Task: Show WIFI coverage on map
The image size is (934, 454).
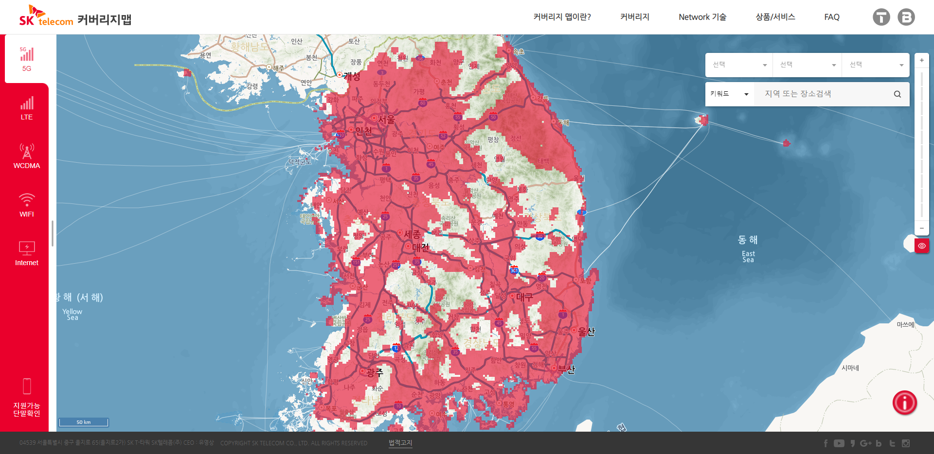Action: (x=27, y=205)
